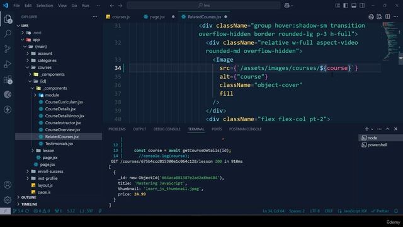Click the editor minimap
The height and width of the screenshot is (227, 403).
point(390,41)
